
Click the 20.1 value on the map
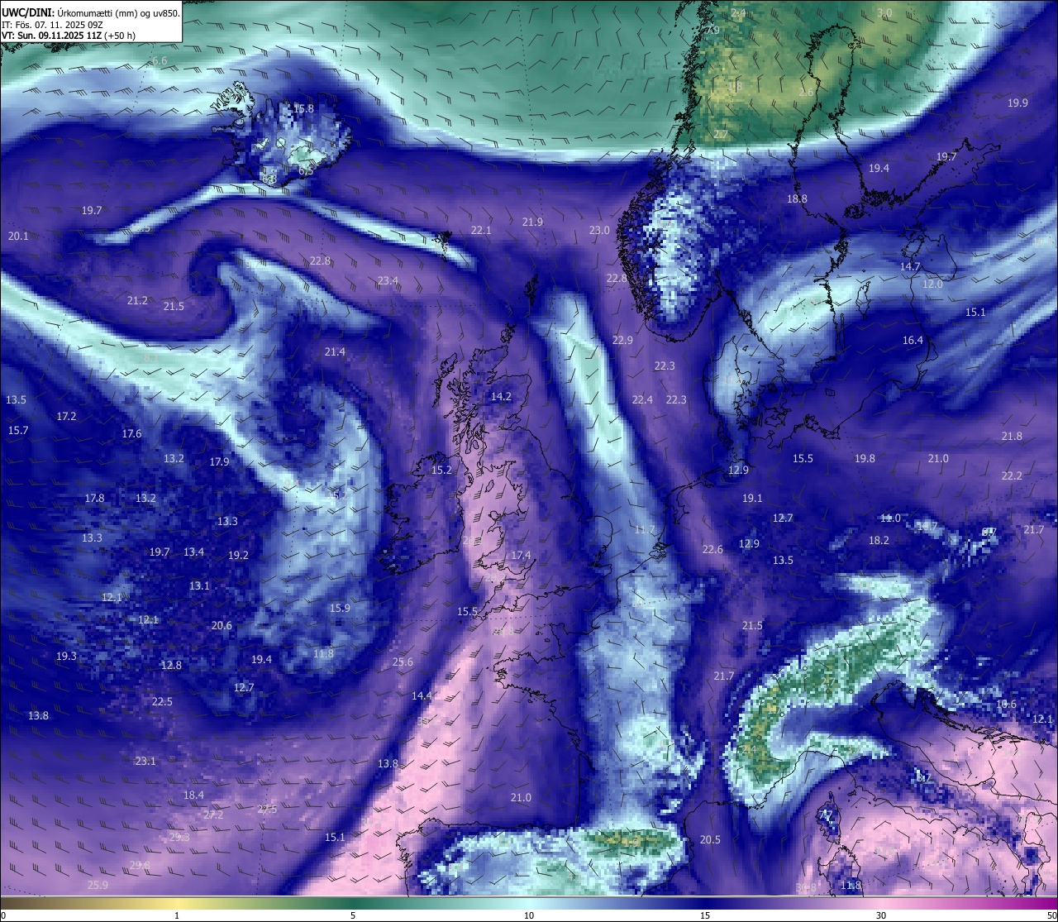coord(18,236)
